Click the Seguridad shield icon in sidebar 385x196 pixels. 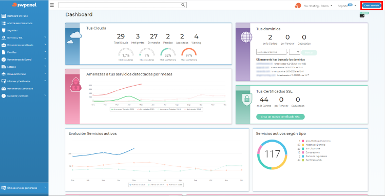click(4, 30)
